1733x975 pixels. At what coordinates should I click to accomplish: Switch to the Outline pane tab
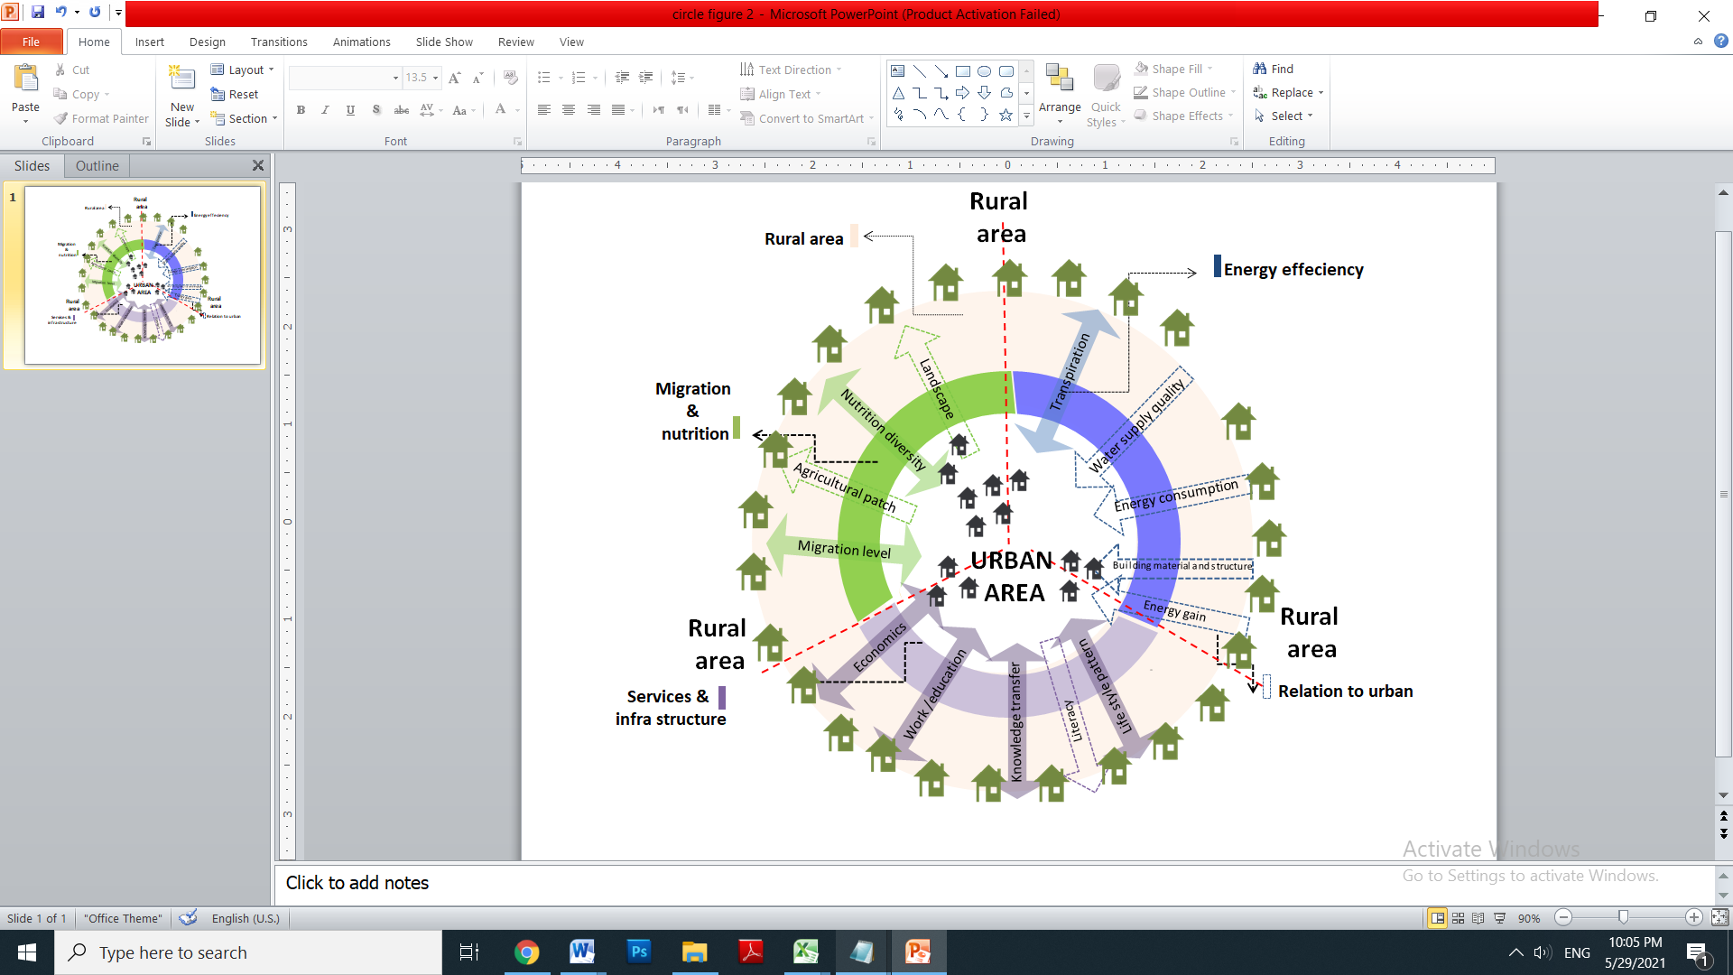point(97,165)
